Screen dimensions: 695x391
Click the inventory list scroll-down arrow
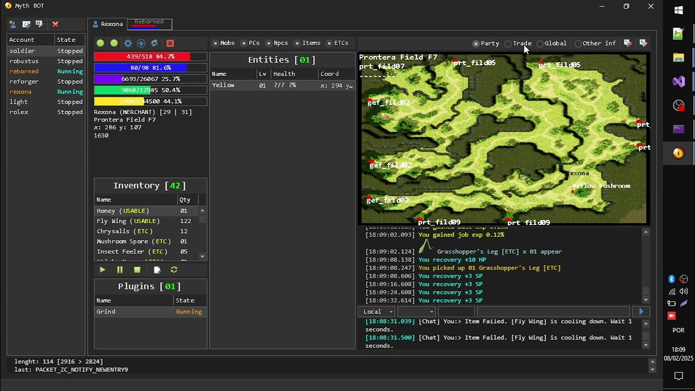click(203, 256)
